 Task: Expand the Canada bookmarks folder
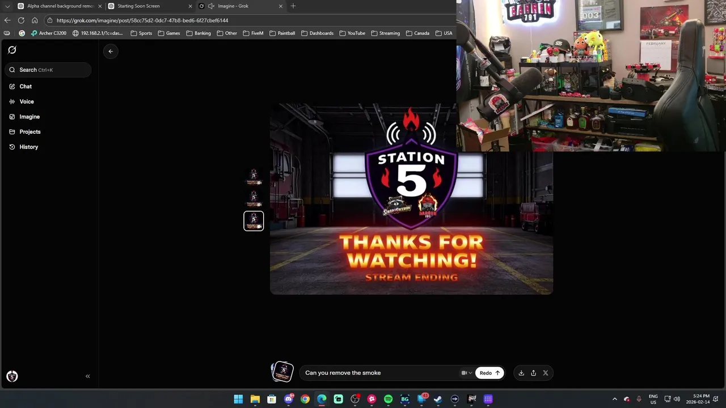pyautogui.click(x=417, y=33)
